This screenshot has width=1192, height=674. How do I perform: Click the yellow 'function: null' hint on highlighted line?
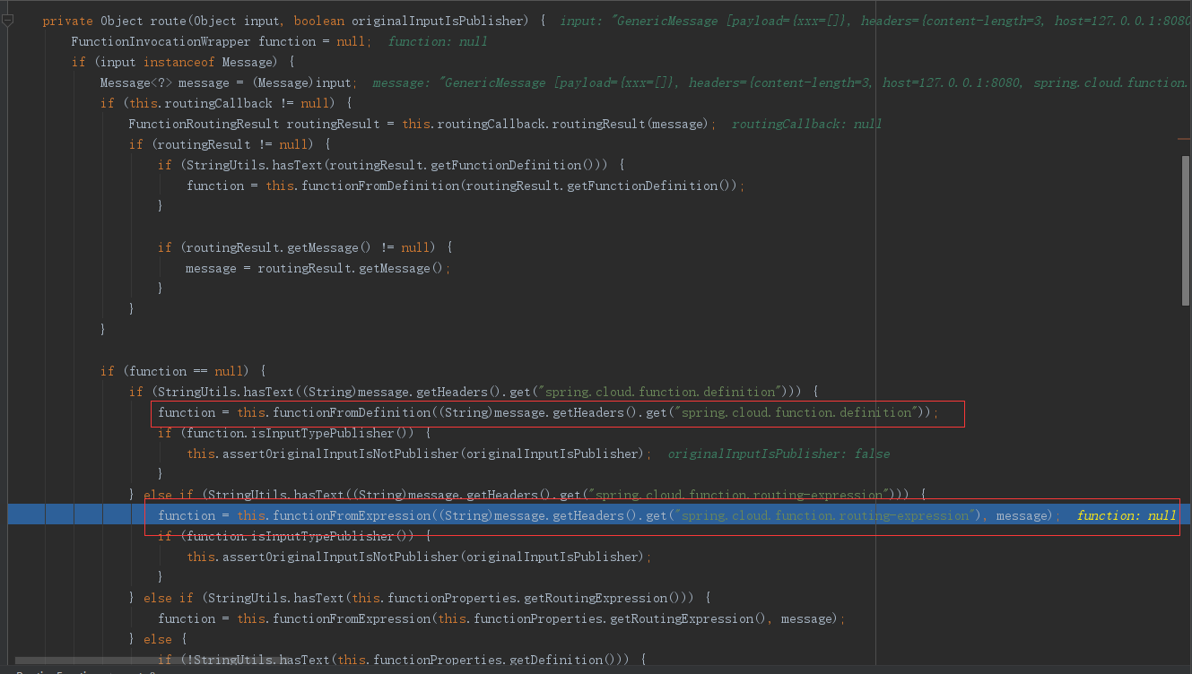[x=1127, y=515]
